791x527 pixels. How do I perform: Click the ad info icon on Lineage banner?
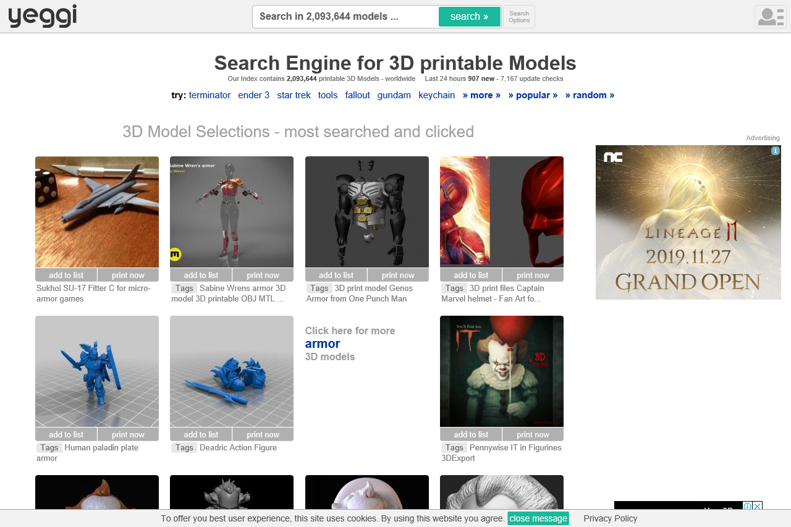point(775,151)
